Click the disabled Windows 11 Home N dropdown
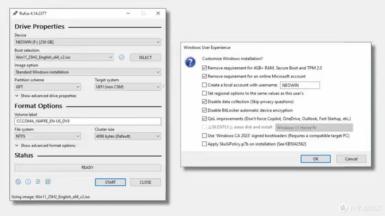 click(314, 128)
